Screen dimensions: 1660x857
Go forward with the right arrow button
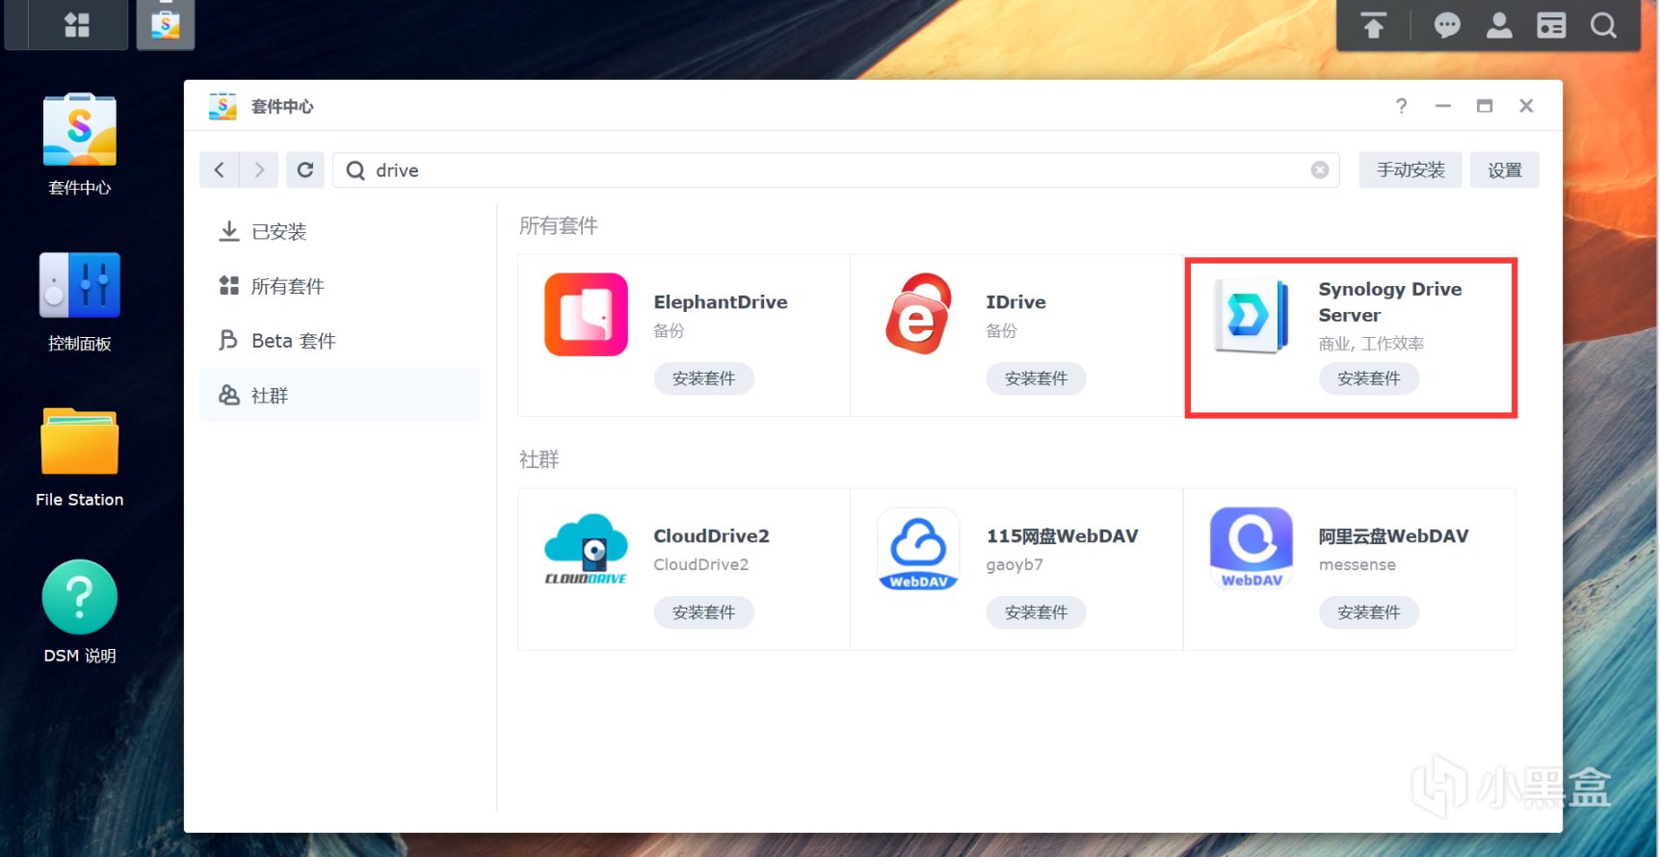(x=259, y=170)
